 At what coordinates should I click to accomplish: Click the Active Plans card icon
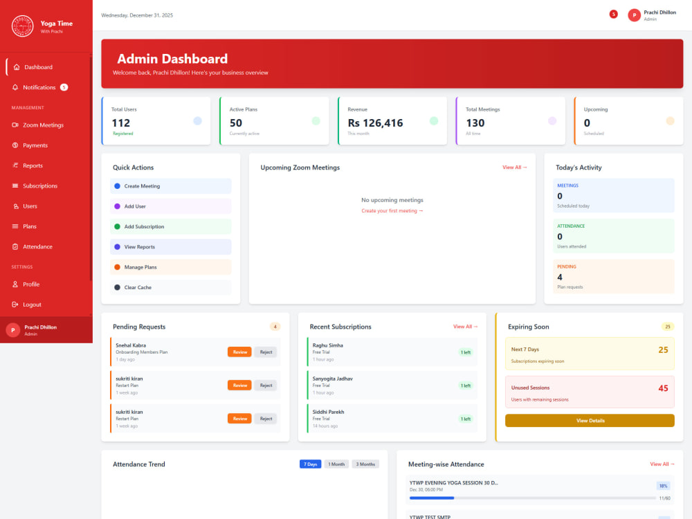click(x=316, y=121)
